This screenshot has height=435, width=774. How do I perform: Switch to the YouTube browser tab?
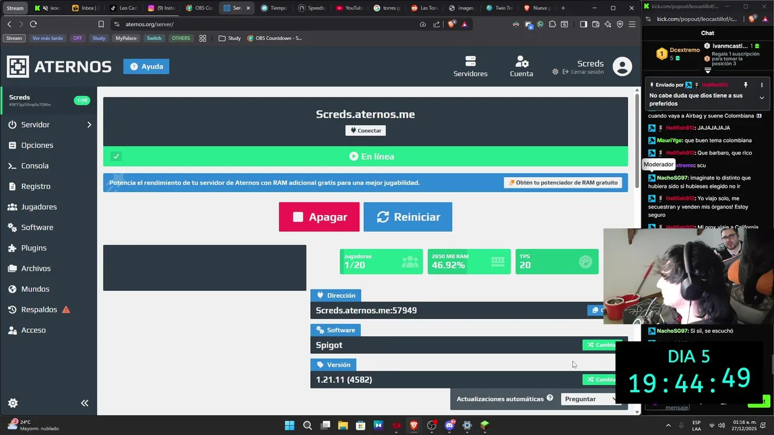pos(350,8)
